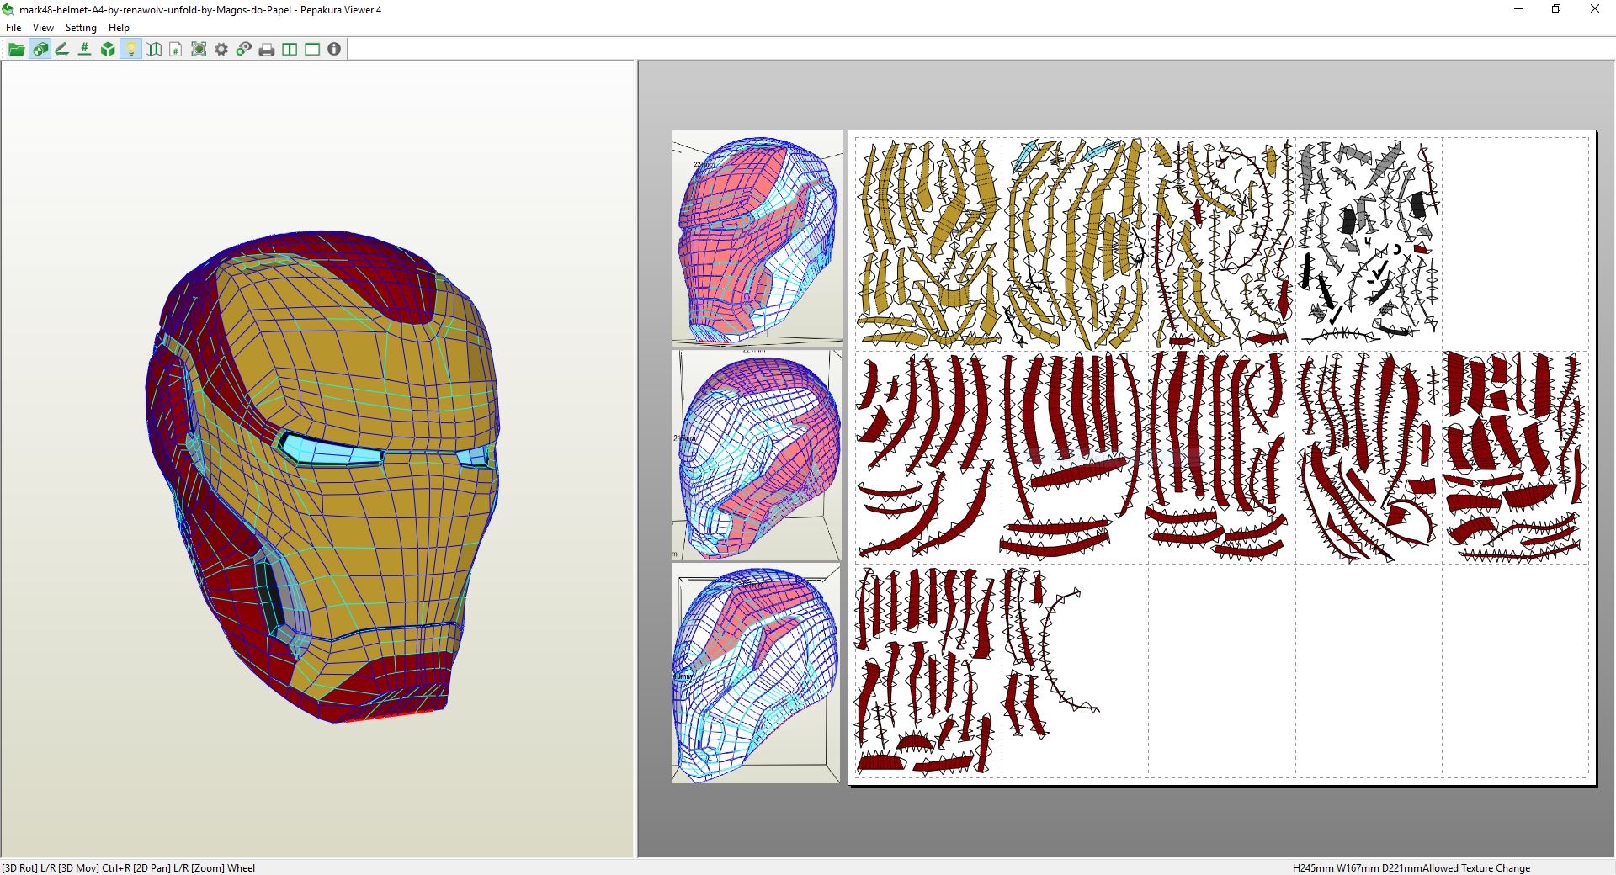
Task: Click the eye with link icon
Action: coord(244,50)
